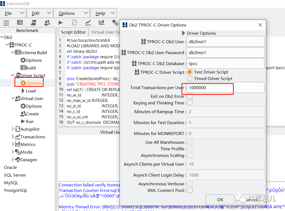Open the Edit menu

click(40, 13)
